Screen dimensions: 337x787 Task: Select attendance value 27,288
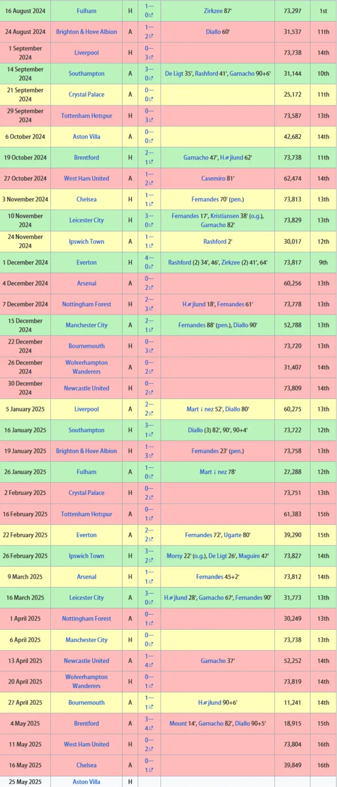pyautogui.click(x=292, y=472)
